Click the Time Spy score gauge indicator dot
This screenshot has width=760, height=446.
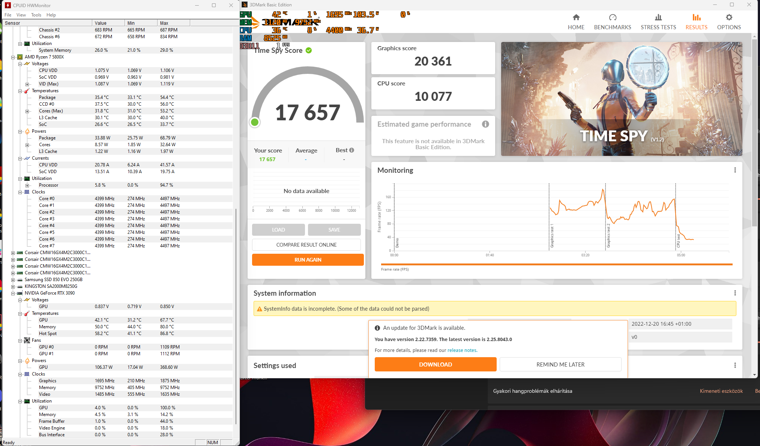[255, 122]
